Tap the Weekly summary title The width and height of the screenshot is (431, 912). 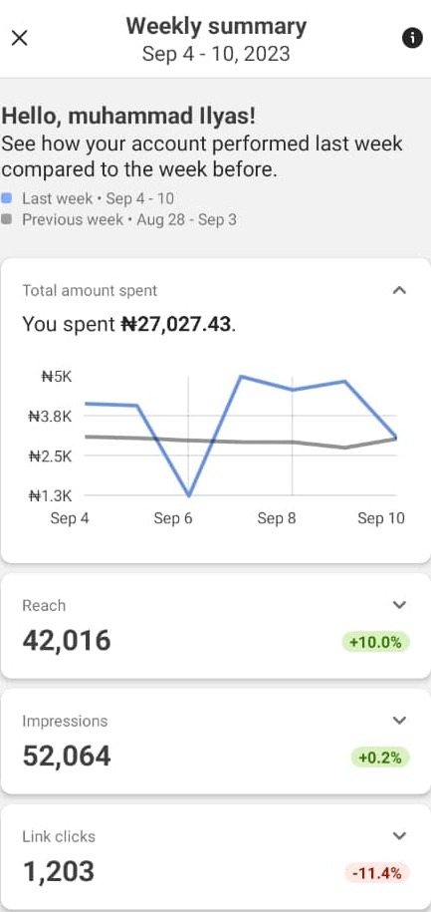(x=216, y=27)
